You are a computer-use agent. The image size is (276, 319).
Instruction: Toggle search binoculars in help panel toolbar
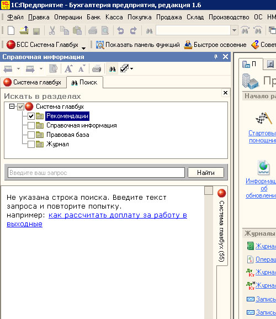point(112,69)
